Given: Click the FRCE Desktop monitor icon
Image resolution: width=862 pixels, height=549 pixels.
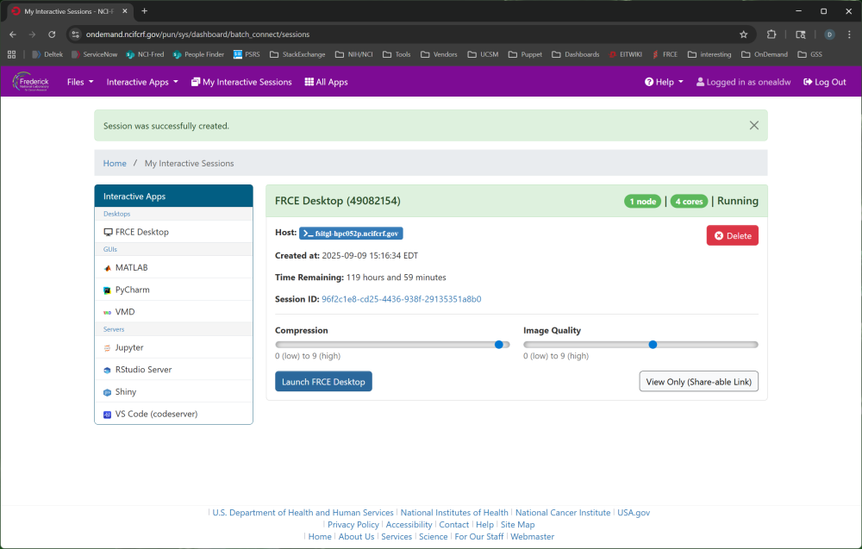Looking at the screenshot, I should pos(108,233).
